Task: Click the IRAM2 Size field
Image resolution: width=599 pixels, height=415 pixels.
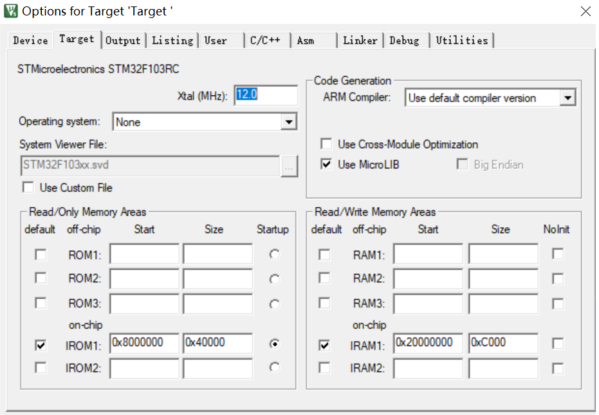Action: 504,369
